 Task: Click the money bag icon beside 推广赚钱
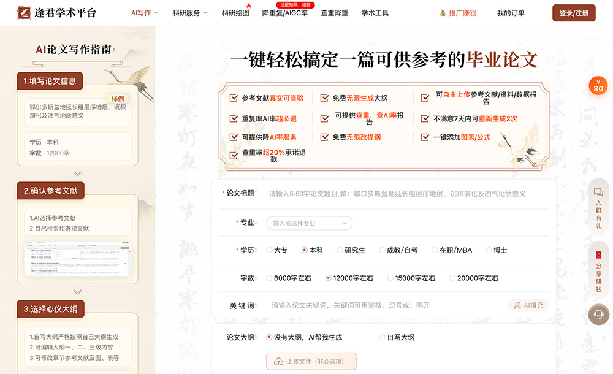click(x=443, y=13)
